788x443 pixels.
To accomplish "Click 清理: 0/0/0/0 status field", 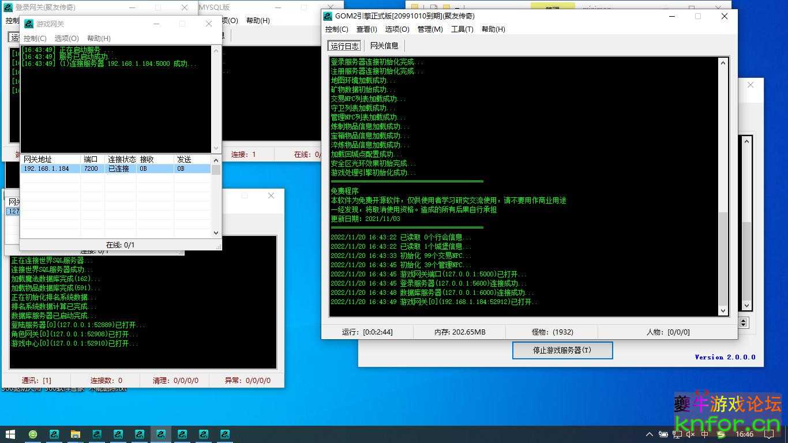I will [175, 381].
